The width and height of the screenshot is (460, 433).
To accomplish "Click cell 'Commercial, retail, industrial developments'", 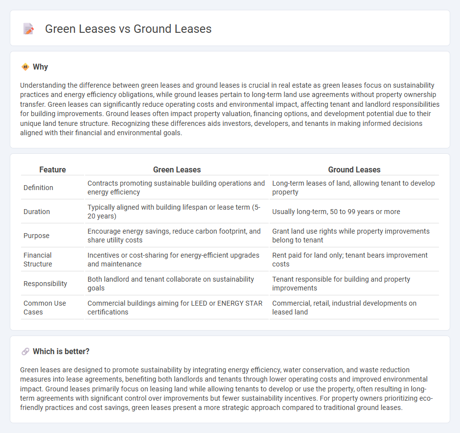I will [x=354, y=308].
